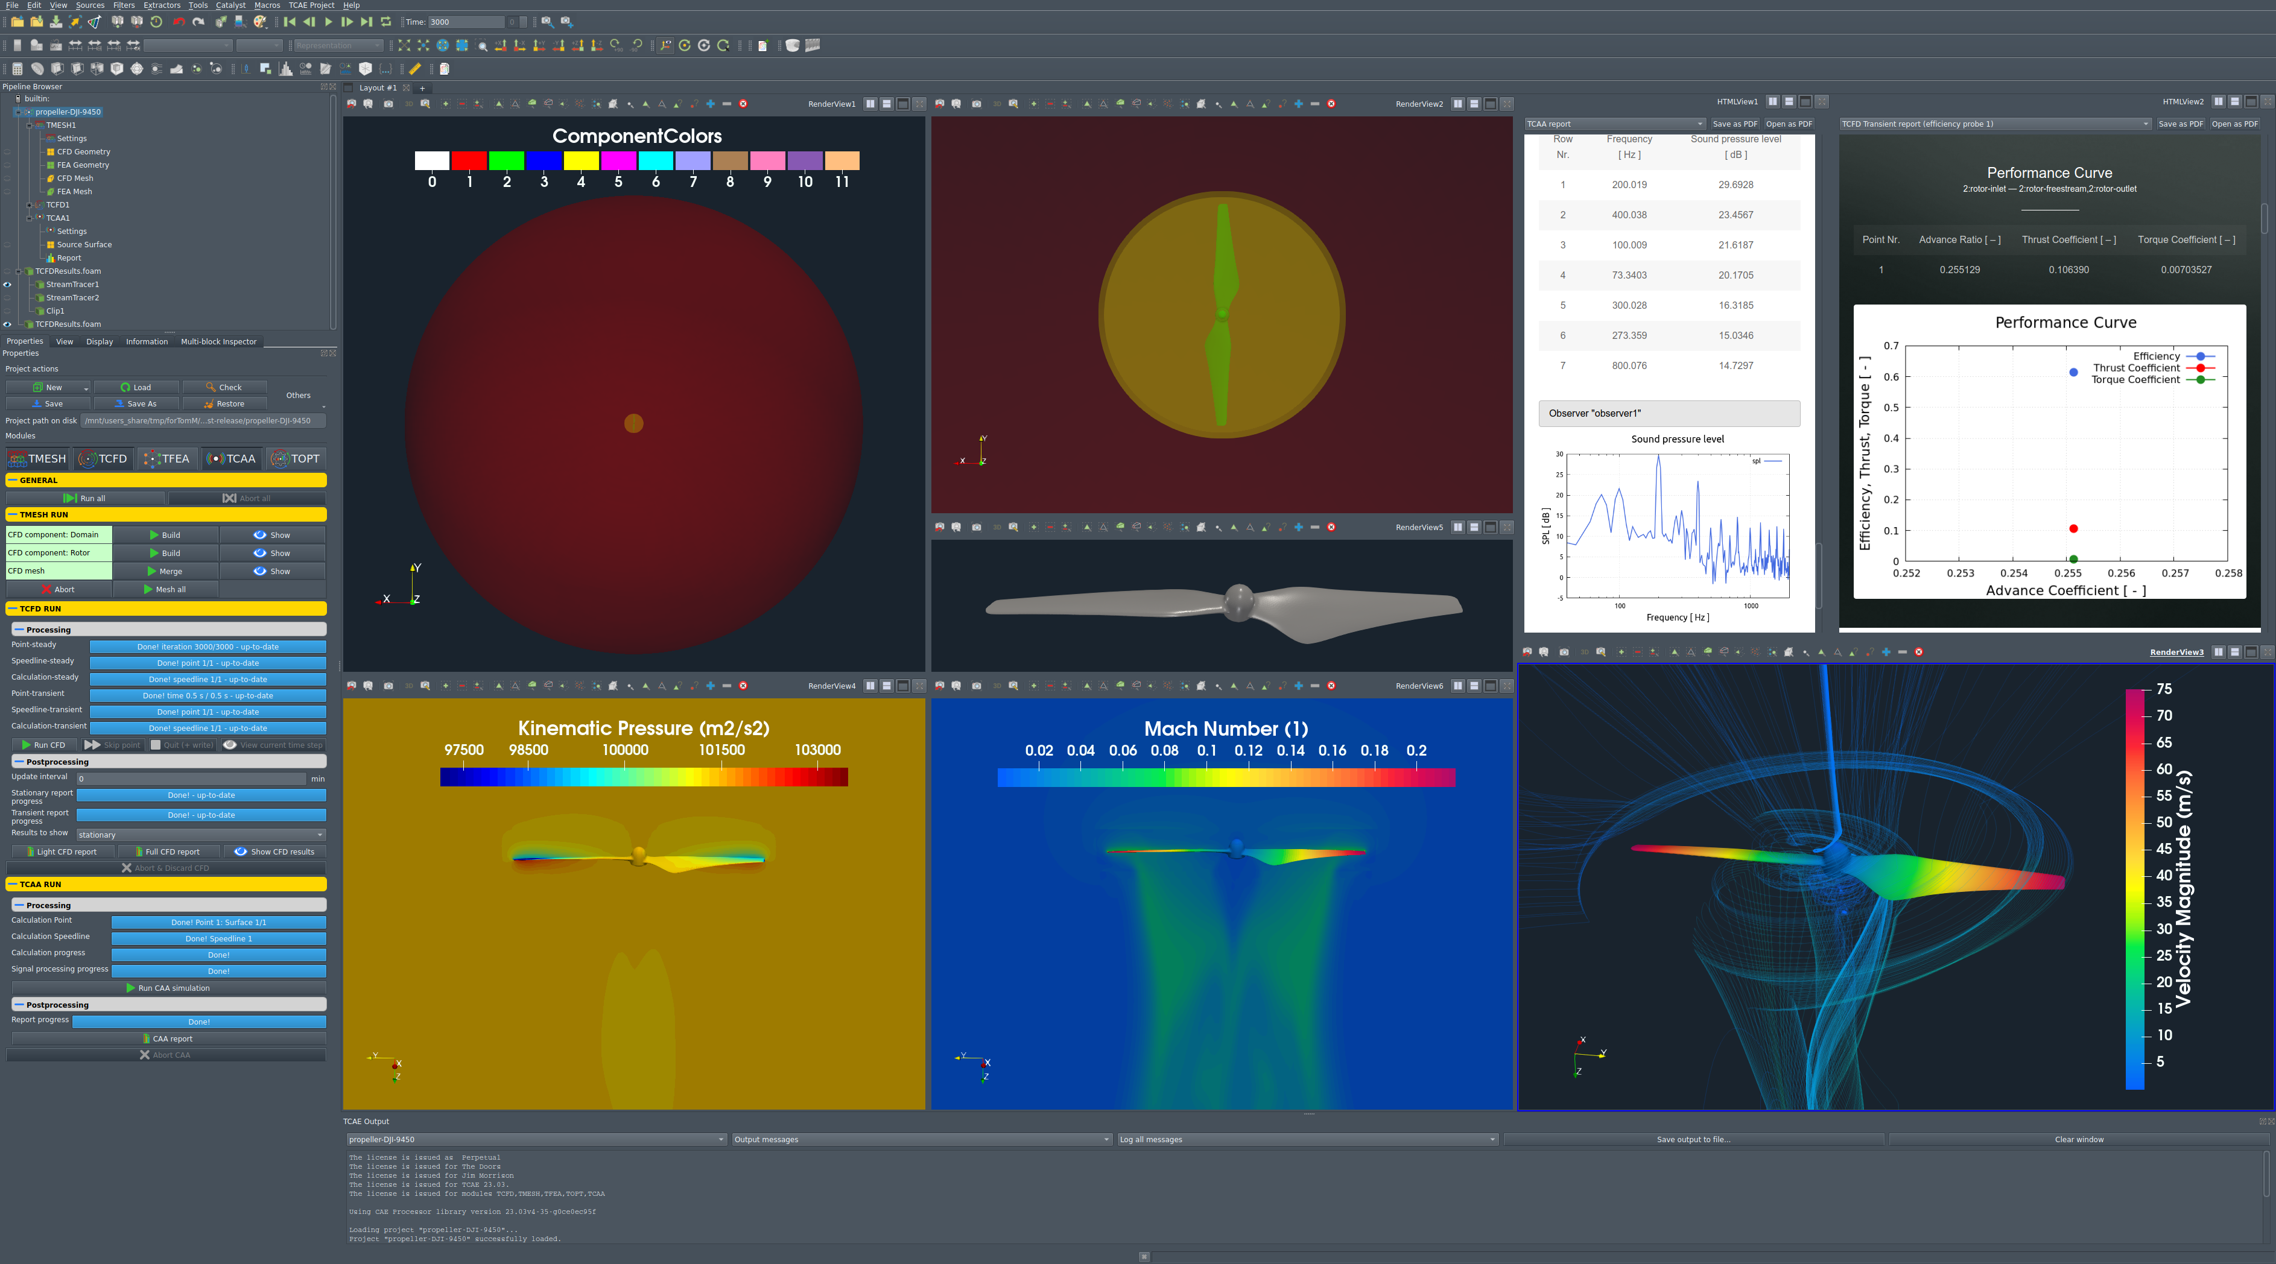
Task: Toggle the Quit (+ write) checkbox
Action: click(156, 745)
